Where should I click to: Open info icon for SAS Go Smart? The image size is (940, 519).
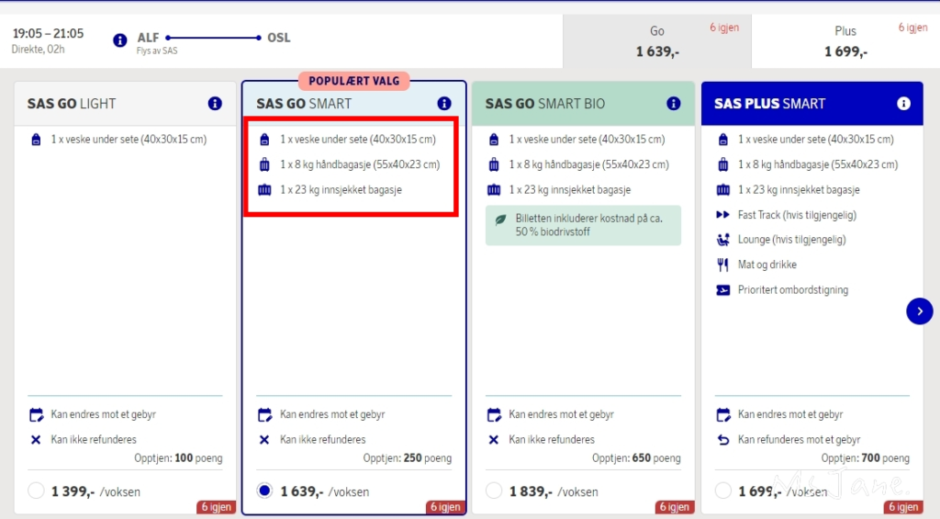pos(444,104)
